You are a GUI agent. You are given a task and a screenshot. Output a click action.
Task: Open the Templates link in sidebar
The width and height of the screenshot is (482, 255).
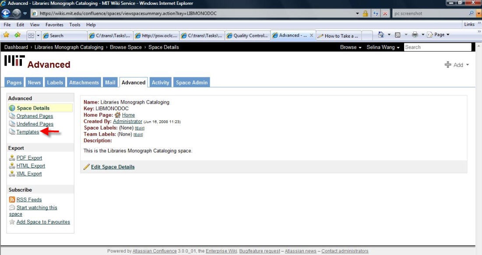(x=28, y=132)
